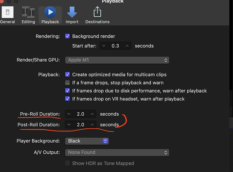Click the Player Background label
Viewport: 233px width, 172px height.
coord(38,141)
